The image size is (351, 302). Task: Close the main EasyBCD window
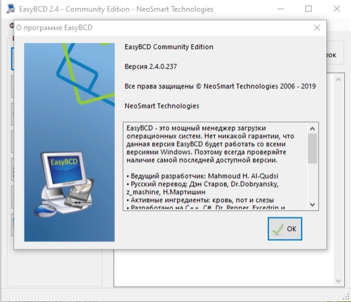pos(337,9)
